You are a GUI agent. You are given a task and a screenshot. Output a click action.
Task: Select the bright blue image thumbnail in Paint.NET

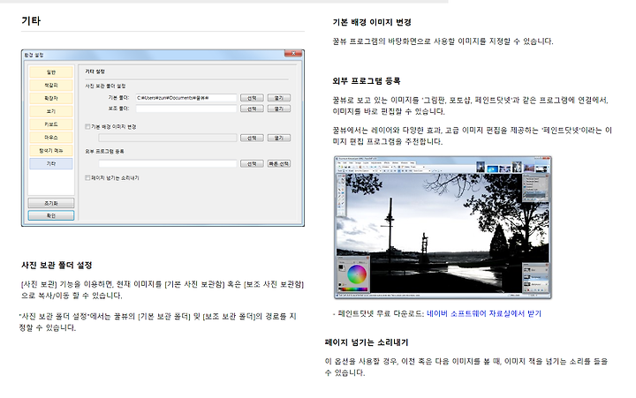tap(492, 169)
